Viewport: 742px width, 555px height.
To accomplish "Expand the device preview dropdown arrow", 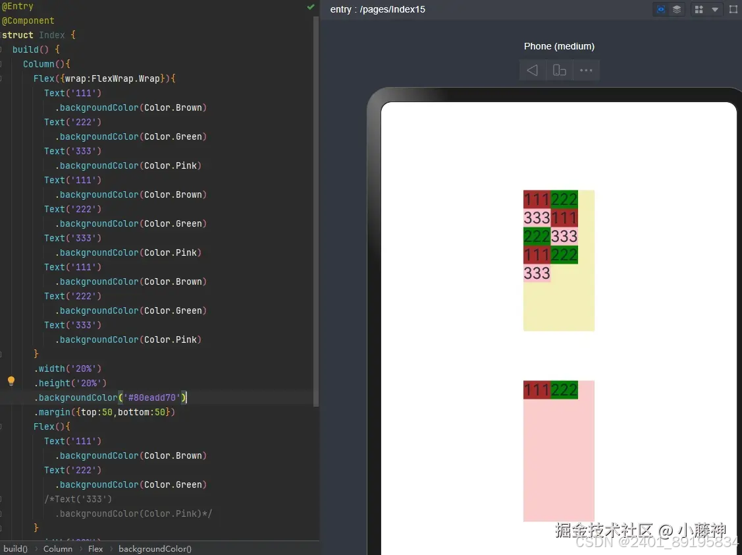I will [715, 9].
